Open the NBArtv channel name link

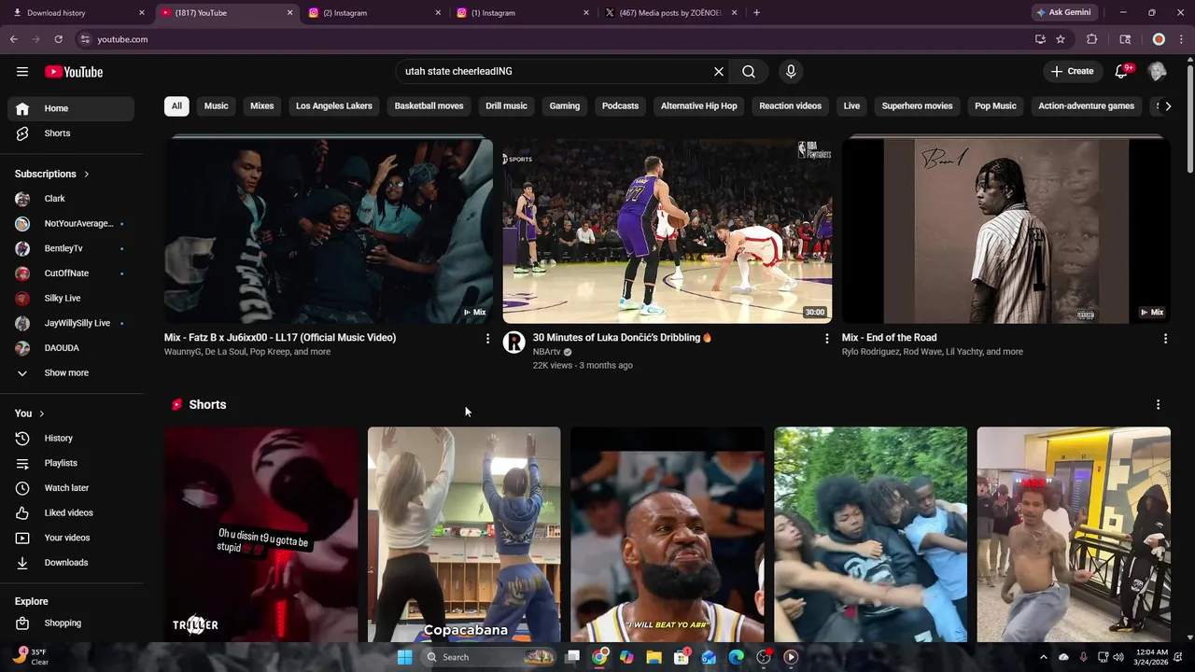tap(546, 352)
